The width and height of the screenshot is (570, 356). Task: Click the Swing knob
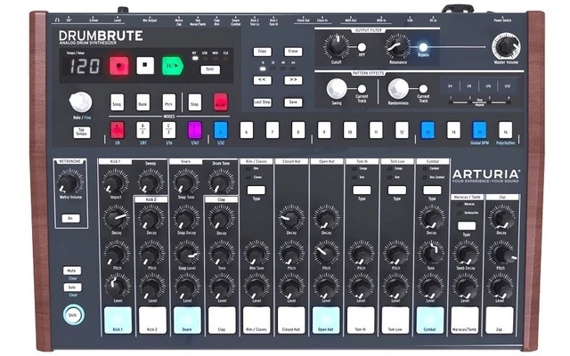(x=337, y=89)
